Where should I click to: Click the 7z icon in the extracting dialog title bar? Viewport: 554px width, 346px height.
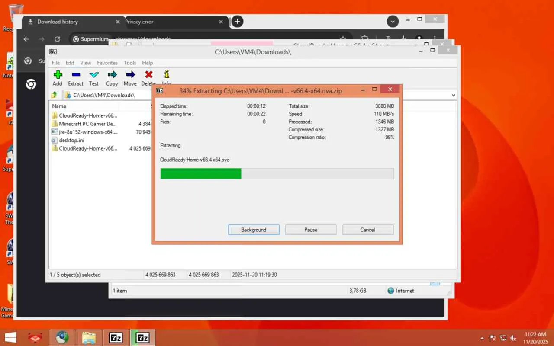160,91
